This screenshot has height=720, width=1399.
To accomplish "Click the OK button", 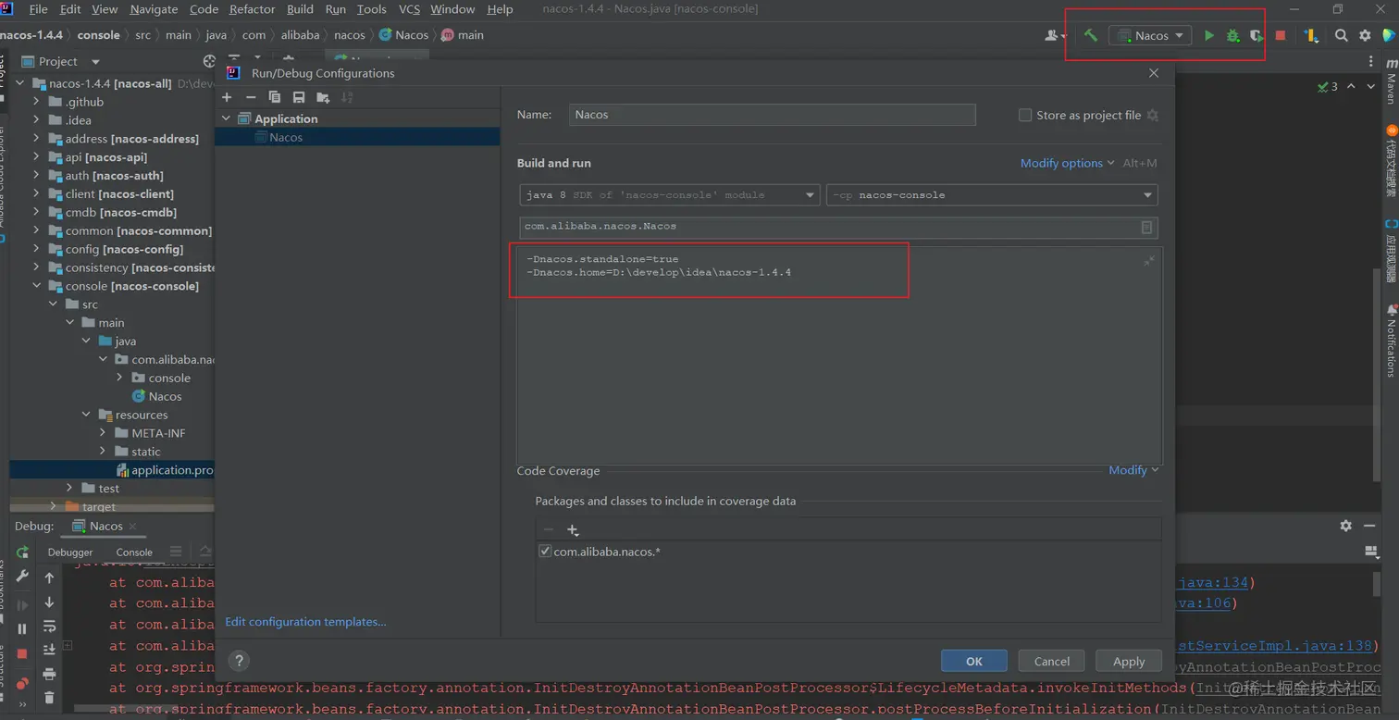I will [x=974, y=661].
